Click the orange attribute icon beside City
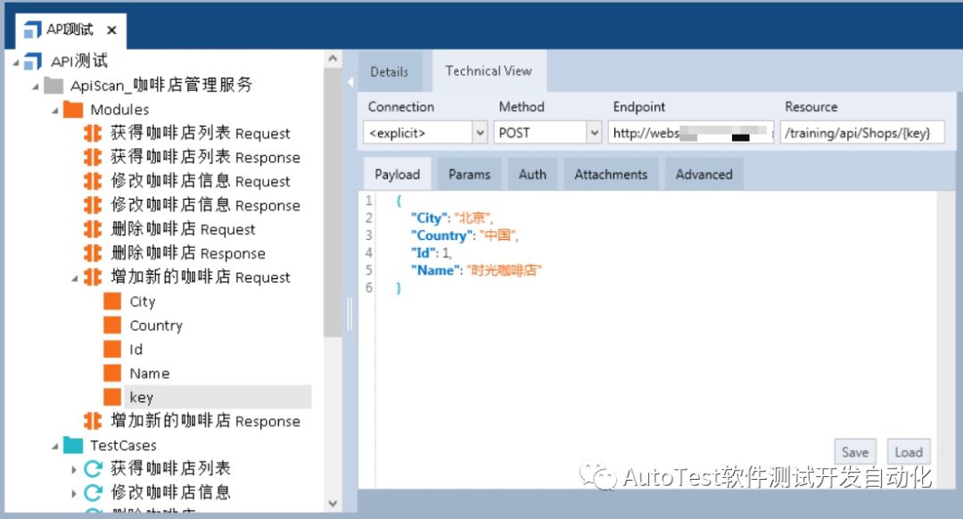 pos(112,301)
